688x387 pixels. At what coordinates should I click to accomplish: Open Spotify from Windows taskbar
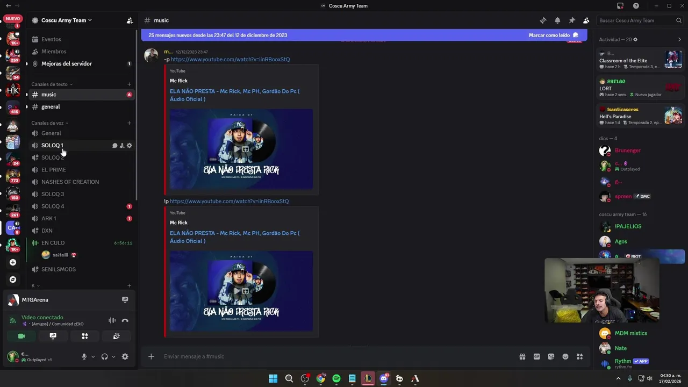click(336, 378)
